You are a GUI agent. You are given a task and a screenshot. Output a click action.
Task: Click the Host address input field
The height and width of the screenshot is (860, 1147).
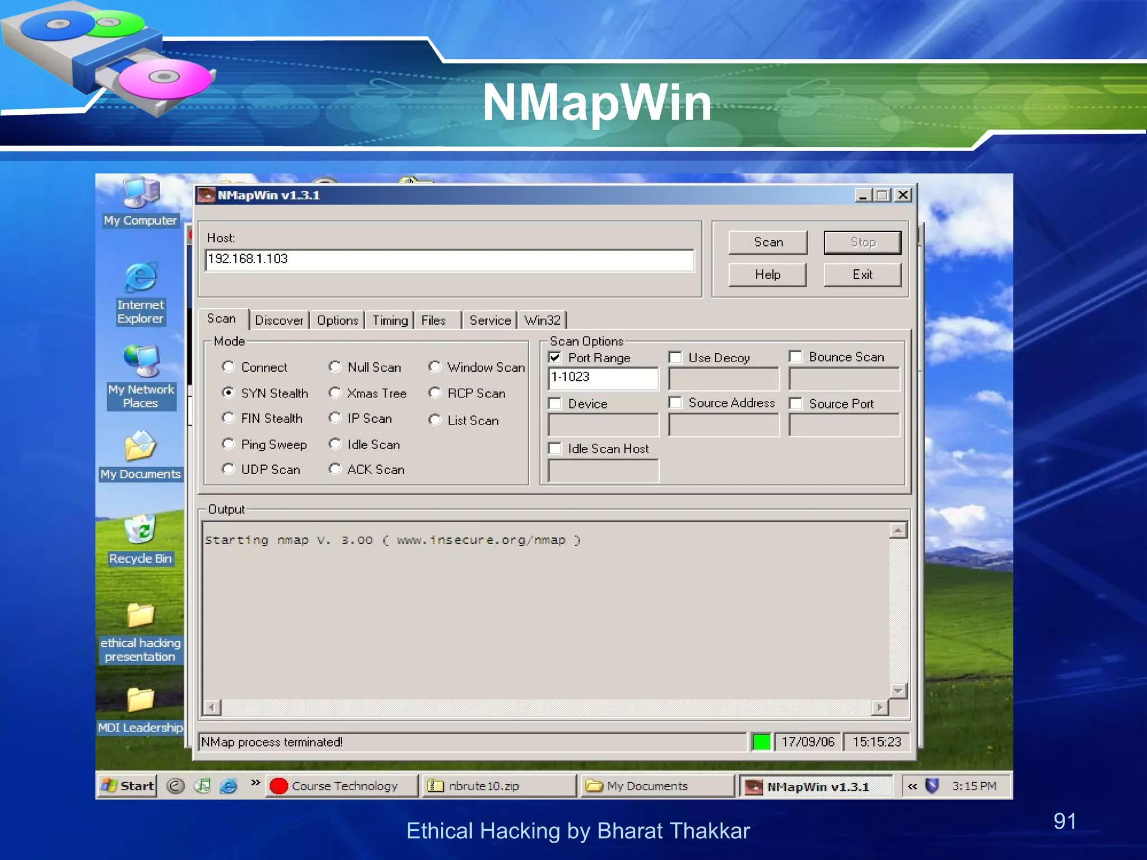pos(449,260)
